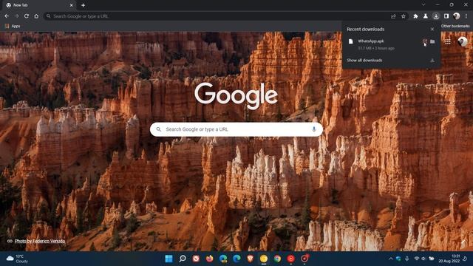Click the magnifier in Google search box

(159, 129)
